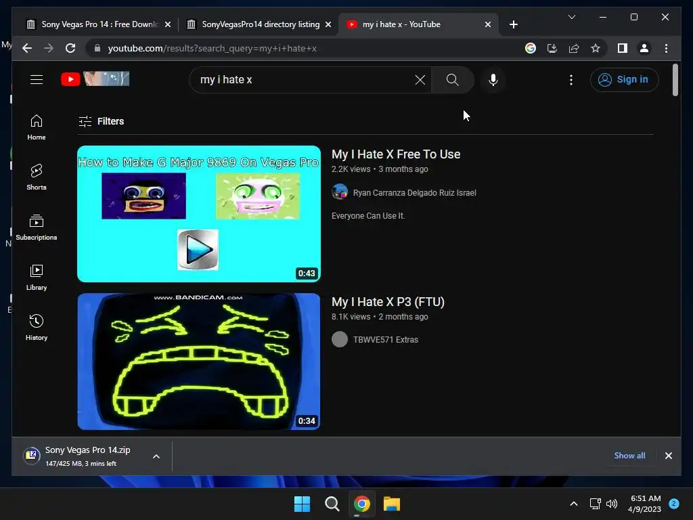The image size is (693, 520).
Task: Open Shorts in the sidebar
Action: pos(37,177)
